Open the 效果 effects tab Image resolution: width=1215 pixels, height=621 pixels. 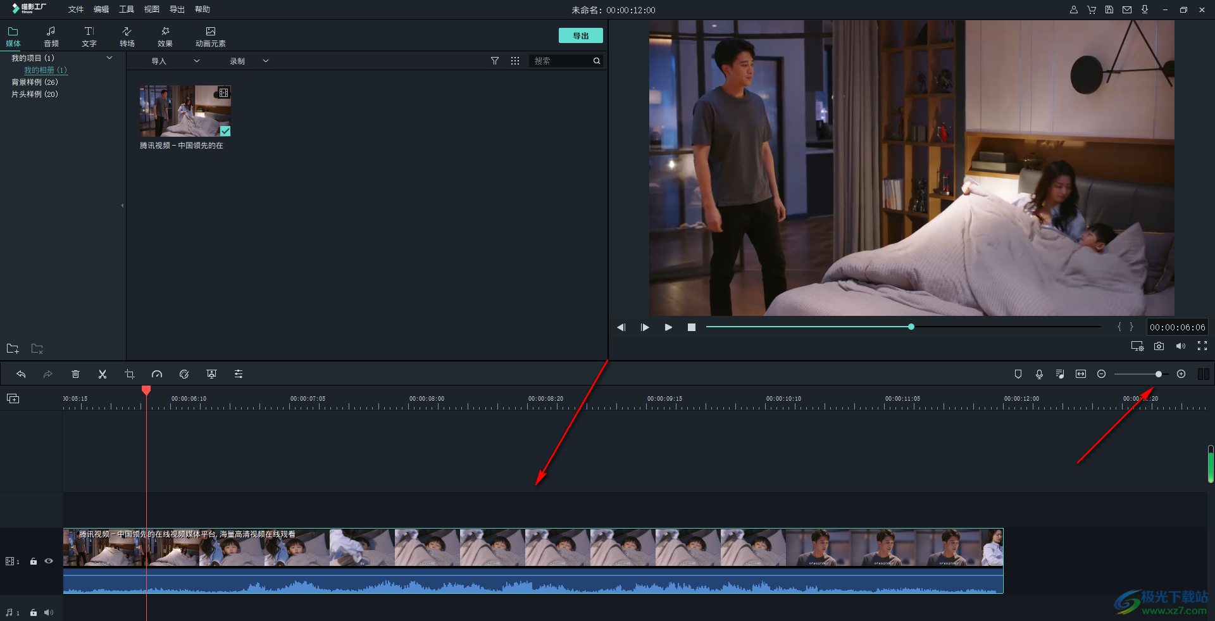pos(165,37)
